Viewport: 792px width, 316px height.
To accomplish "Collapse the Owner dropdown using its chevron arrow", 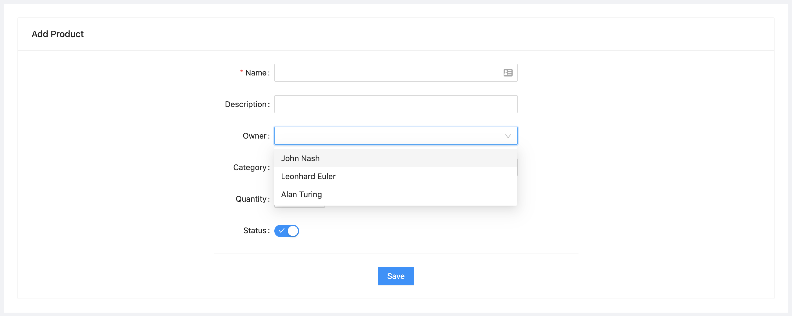I will 508,136.
